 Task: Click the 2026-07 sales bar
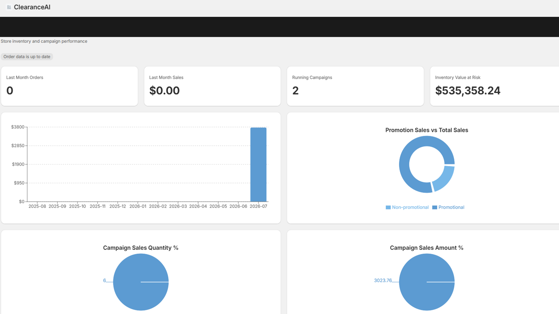click(258, 165)
